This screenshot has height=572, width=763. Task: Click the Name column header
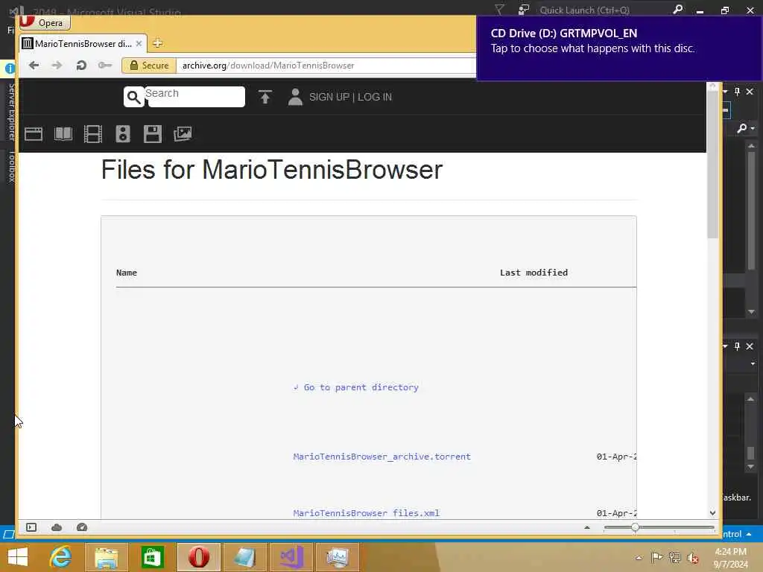127,273
